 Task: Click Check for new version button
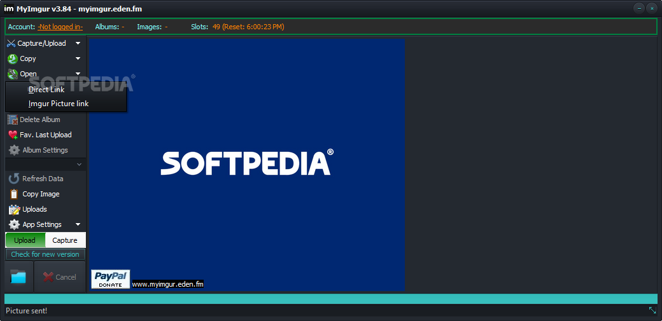point(45,254)
